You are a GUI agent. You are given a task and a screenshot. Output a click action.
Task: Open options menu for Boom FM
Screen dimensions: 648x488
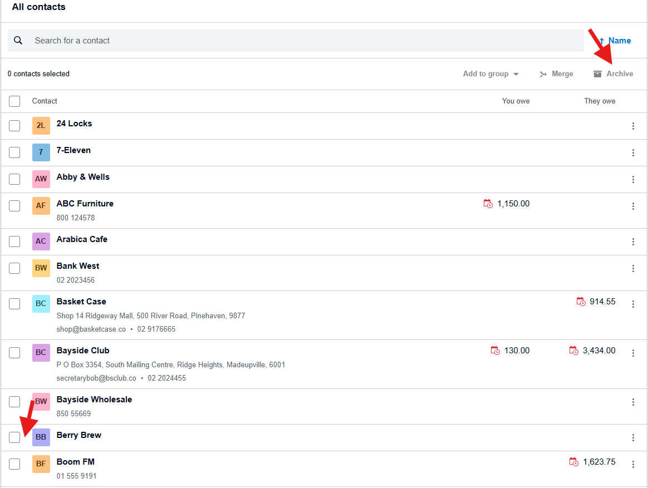(633, 465)
